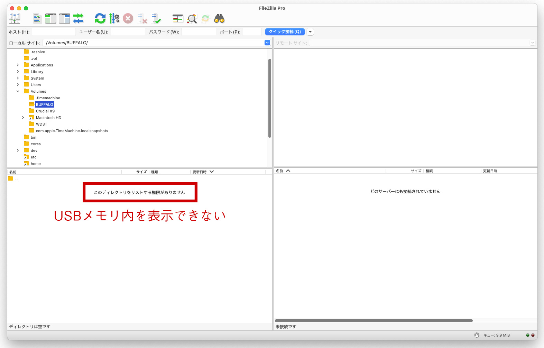Expand the System folder
Image resolution: width=544 pixels, height=348 pixels.
pyautogui.click(x=18, y=78)
